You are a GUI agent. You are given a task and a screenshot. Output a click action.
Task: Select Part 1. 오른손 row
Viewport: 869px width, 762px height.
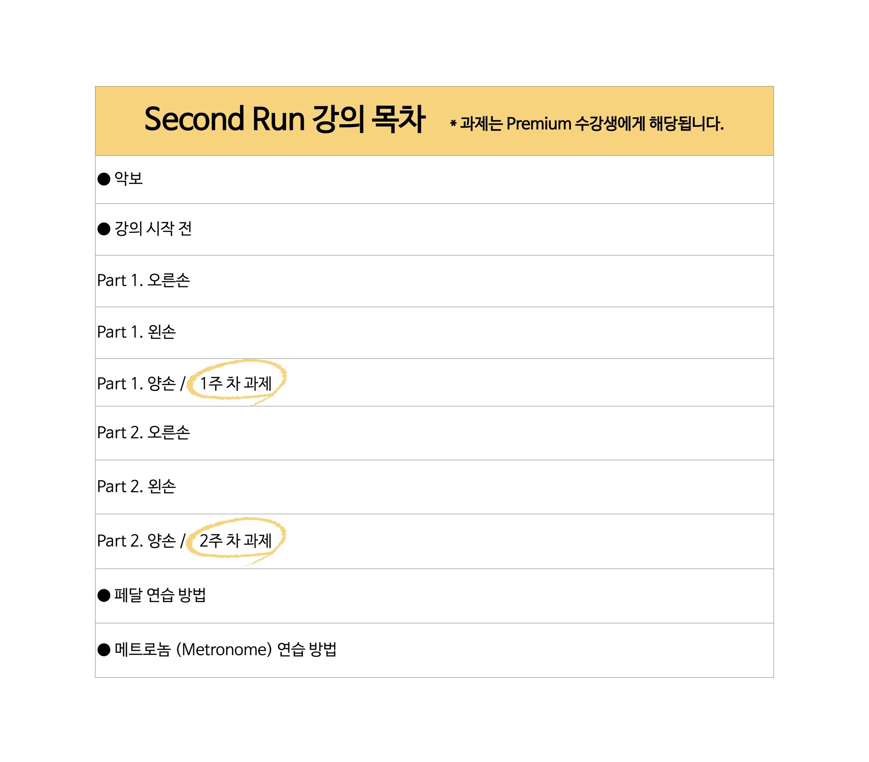(x=434, y=281)
